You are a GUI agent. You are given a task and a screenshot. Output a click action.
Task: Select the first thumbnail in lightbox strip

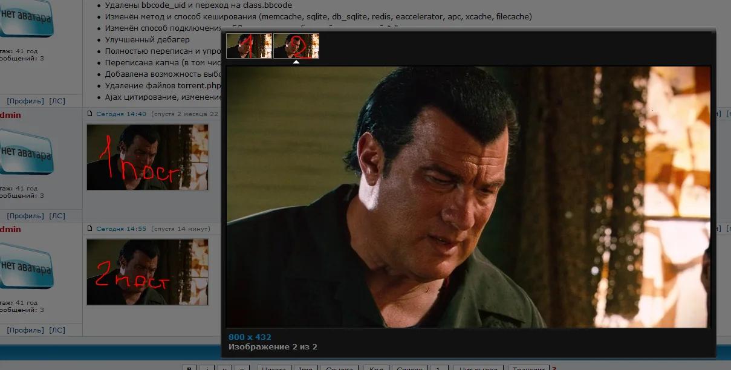249,46
